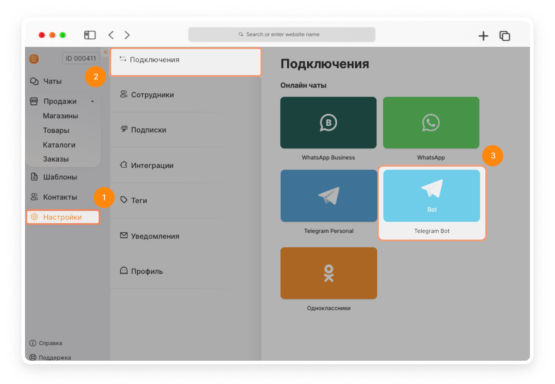Click the WhatsApp Business caption
This screenshot has height=384, width=555.
coord(328,158)
